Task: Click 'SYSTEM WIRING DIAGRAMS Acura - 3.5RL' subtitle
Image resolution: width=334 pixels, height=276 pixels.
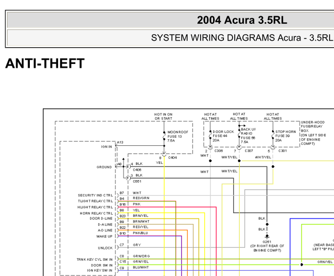Action: click(x=242, y=38)
